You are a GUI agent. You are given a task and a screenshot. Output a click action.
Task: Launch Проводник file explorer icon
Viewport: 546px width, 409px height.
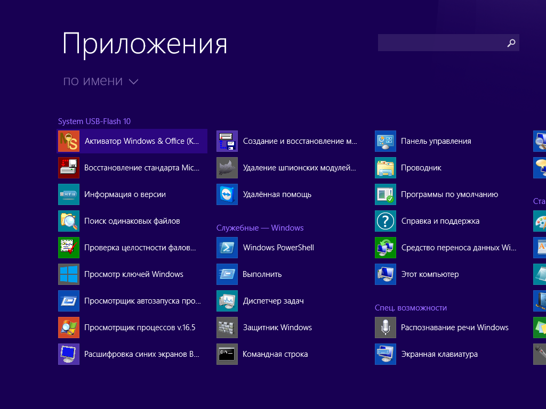(x=386, y=168)
